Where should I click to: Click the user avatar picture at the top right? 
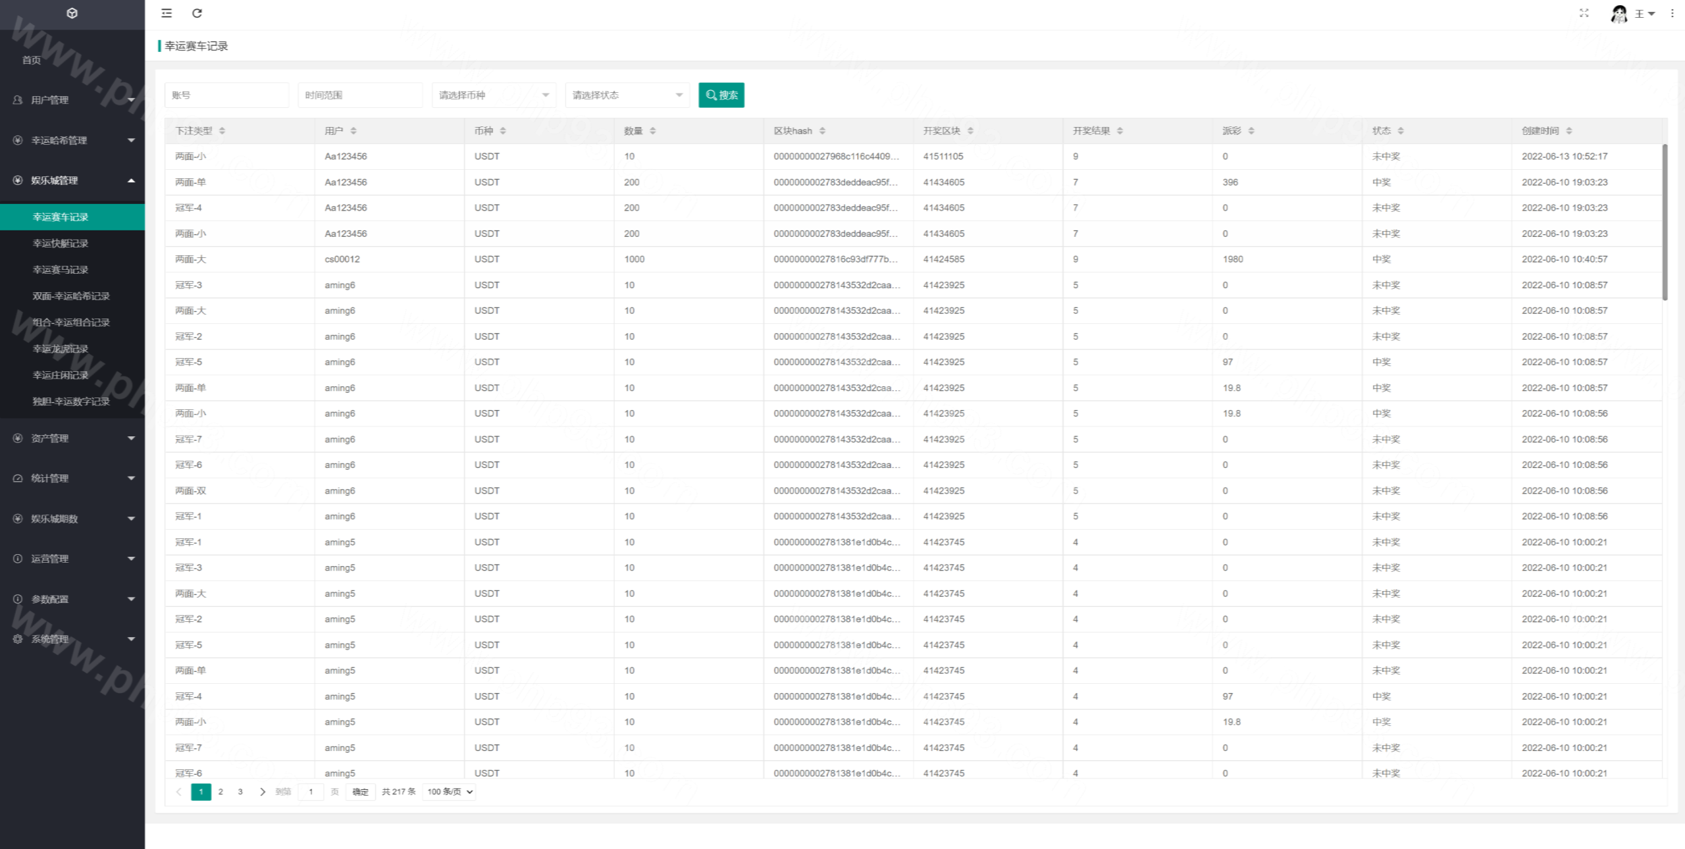[1619, 14]
